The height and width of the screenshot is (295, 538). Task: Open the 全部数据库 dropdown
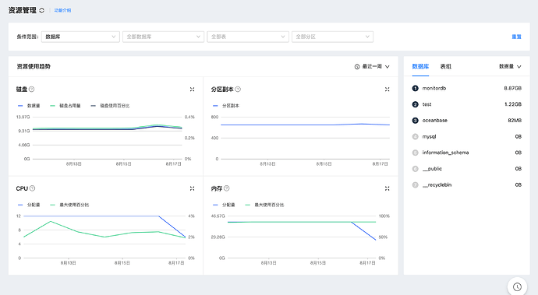pos(163,37)
